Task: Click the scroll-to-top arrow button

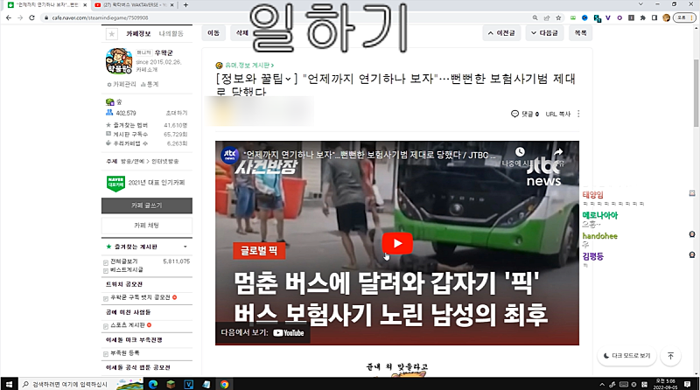Action: coord(670,356)
